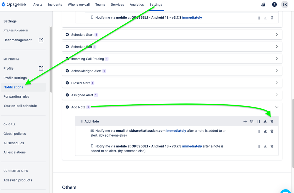Edit the Add Note rule
This screenshot has width=294, height=193.
(x=265, y=122)
